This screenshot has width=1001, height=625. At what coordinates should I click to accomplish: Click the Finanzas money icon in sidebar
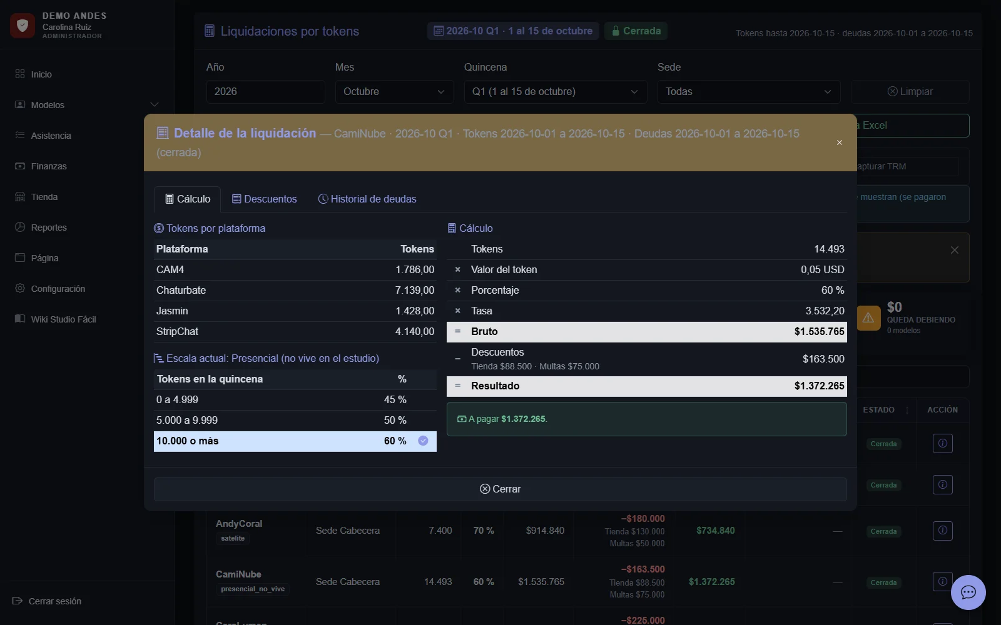(x=20, y=166)
